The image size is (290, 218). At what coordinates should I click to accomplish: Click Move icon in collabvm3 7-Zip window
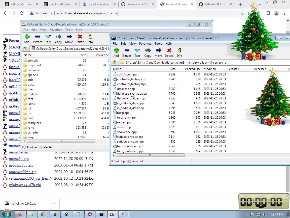coord(159,50)
